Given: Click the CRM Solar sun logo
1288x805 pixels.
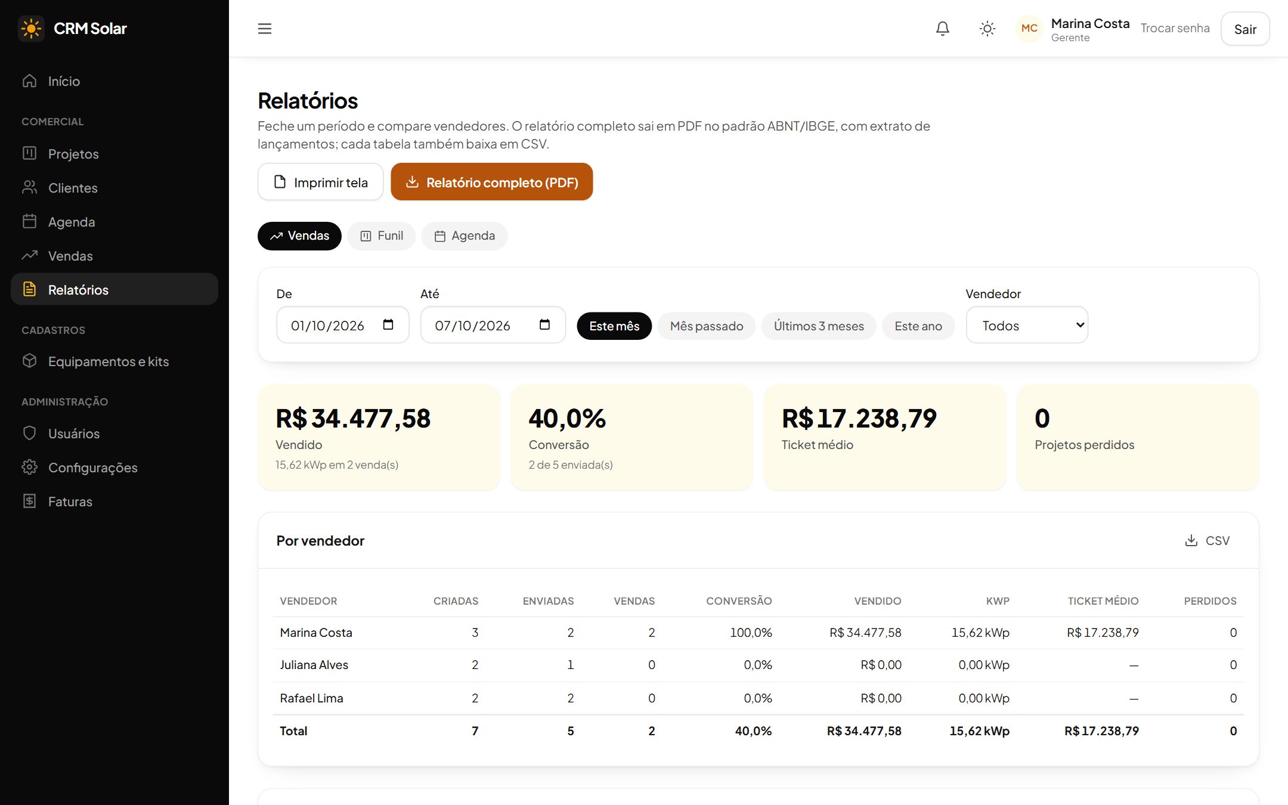Looking at the screenshot, I should (31, 29).
